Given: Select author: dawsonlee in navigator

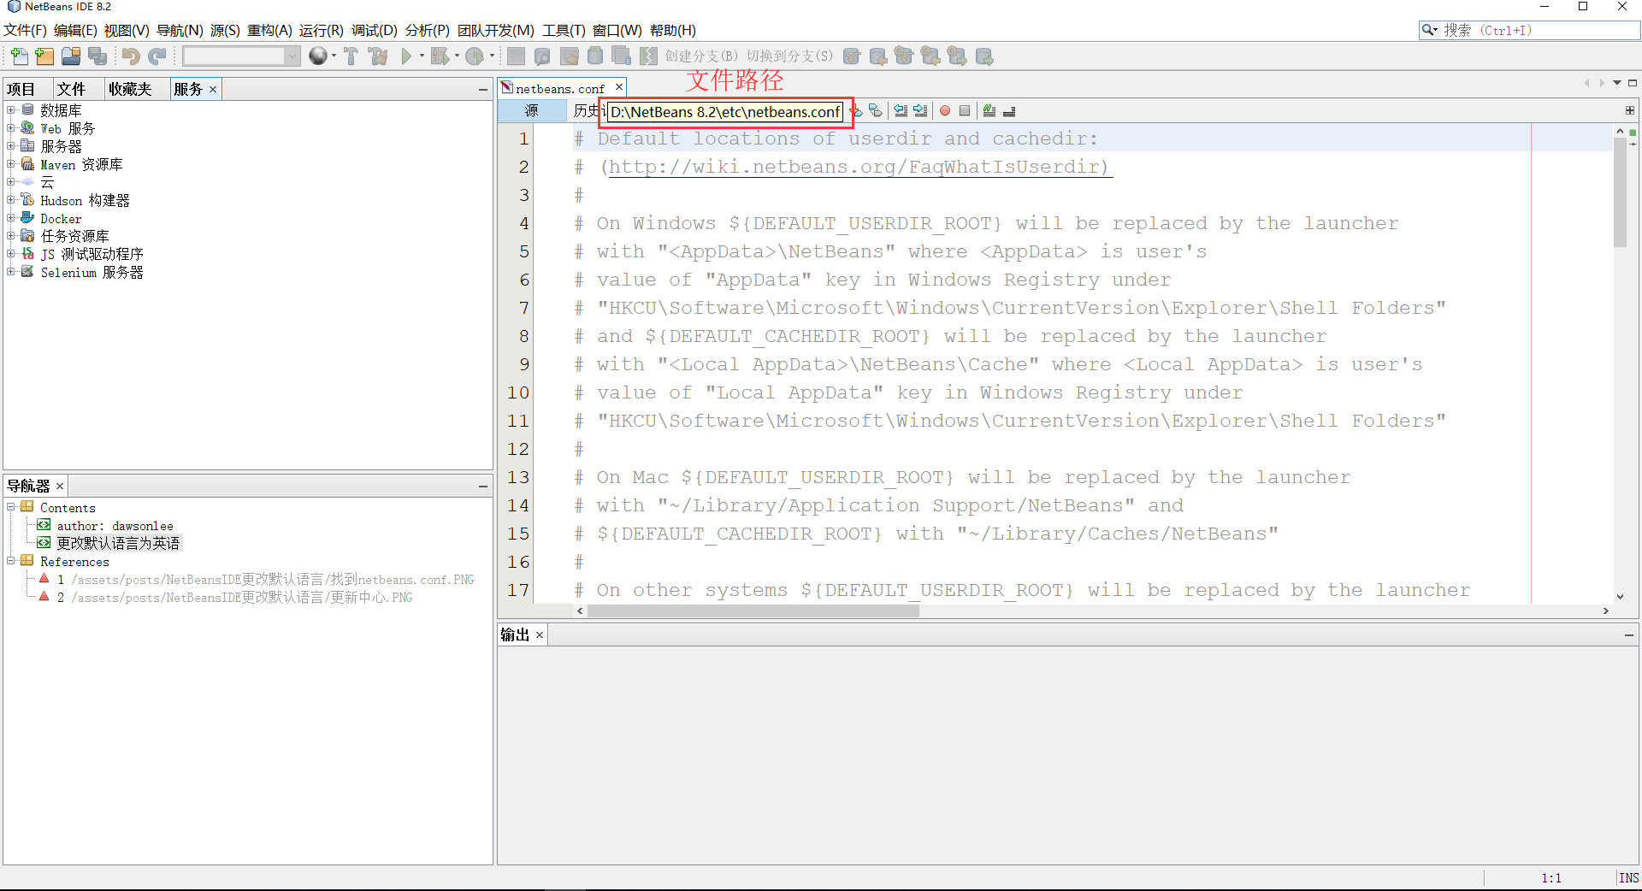Looking at the screenshot, I should (x=115, y=525).
